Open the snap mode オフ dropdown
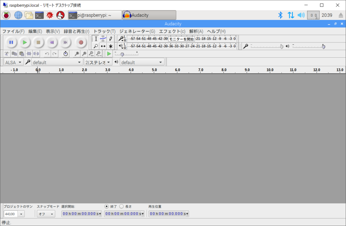The width and height of the screenshot is (346, 226). (x=46, y=214)
